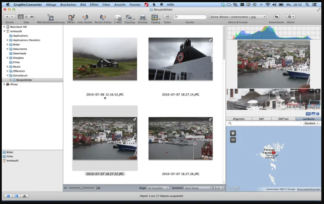Select Bilder in the favorites list
This screenshot has width=324, height=204.
[10, 152]
